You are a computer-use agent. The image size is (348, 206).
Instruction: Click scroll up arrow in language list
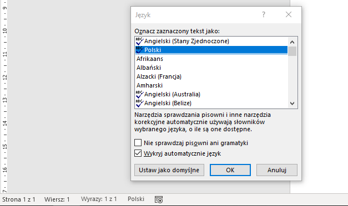pyautogui.click(x=292, y=42)
